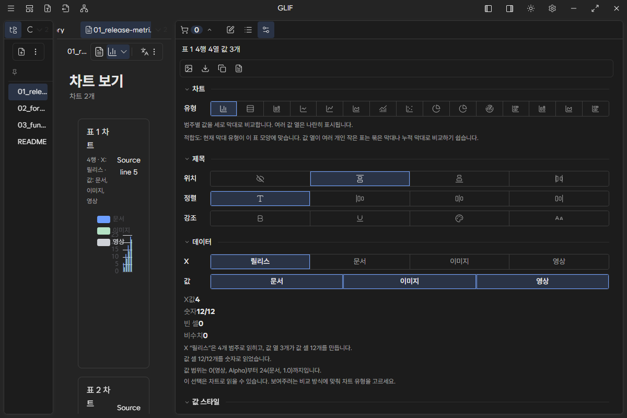
Task: Expand the dropdown beside the 01_release-metri. tab
Action: [158, 30]
